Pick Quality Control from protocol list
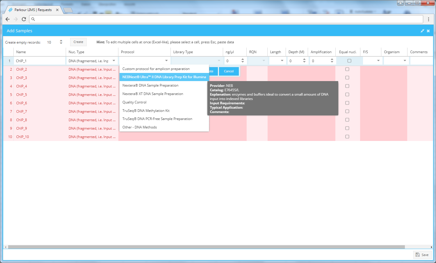436x263 pixels. pos(164,102)
